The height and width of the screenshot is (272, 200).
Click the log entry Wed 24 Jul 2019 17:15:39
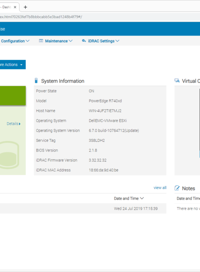coord(136,208)
